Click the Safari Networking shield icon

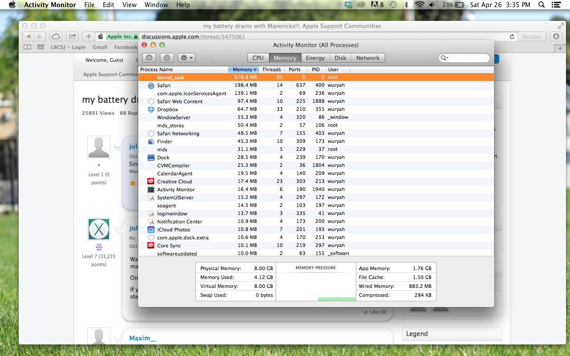151,133
